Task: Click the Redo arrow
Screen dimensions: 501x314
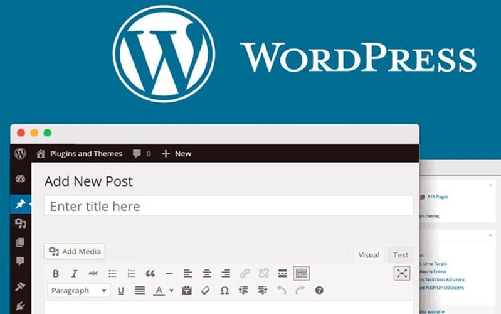Action: (300, 290)
